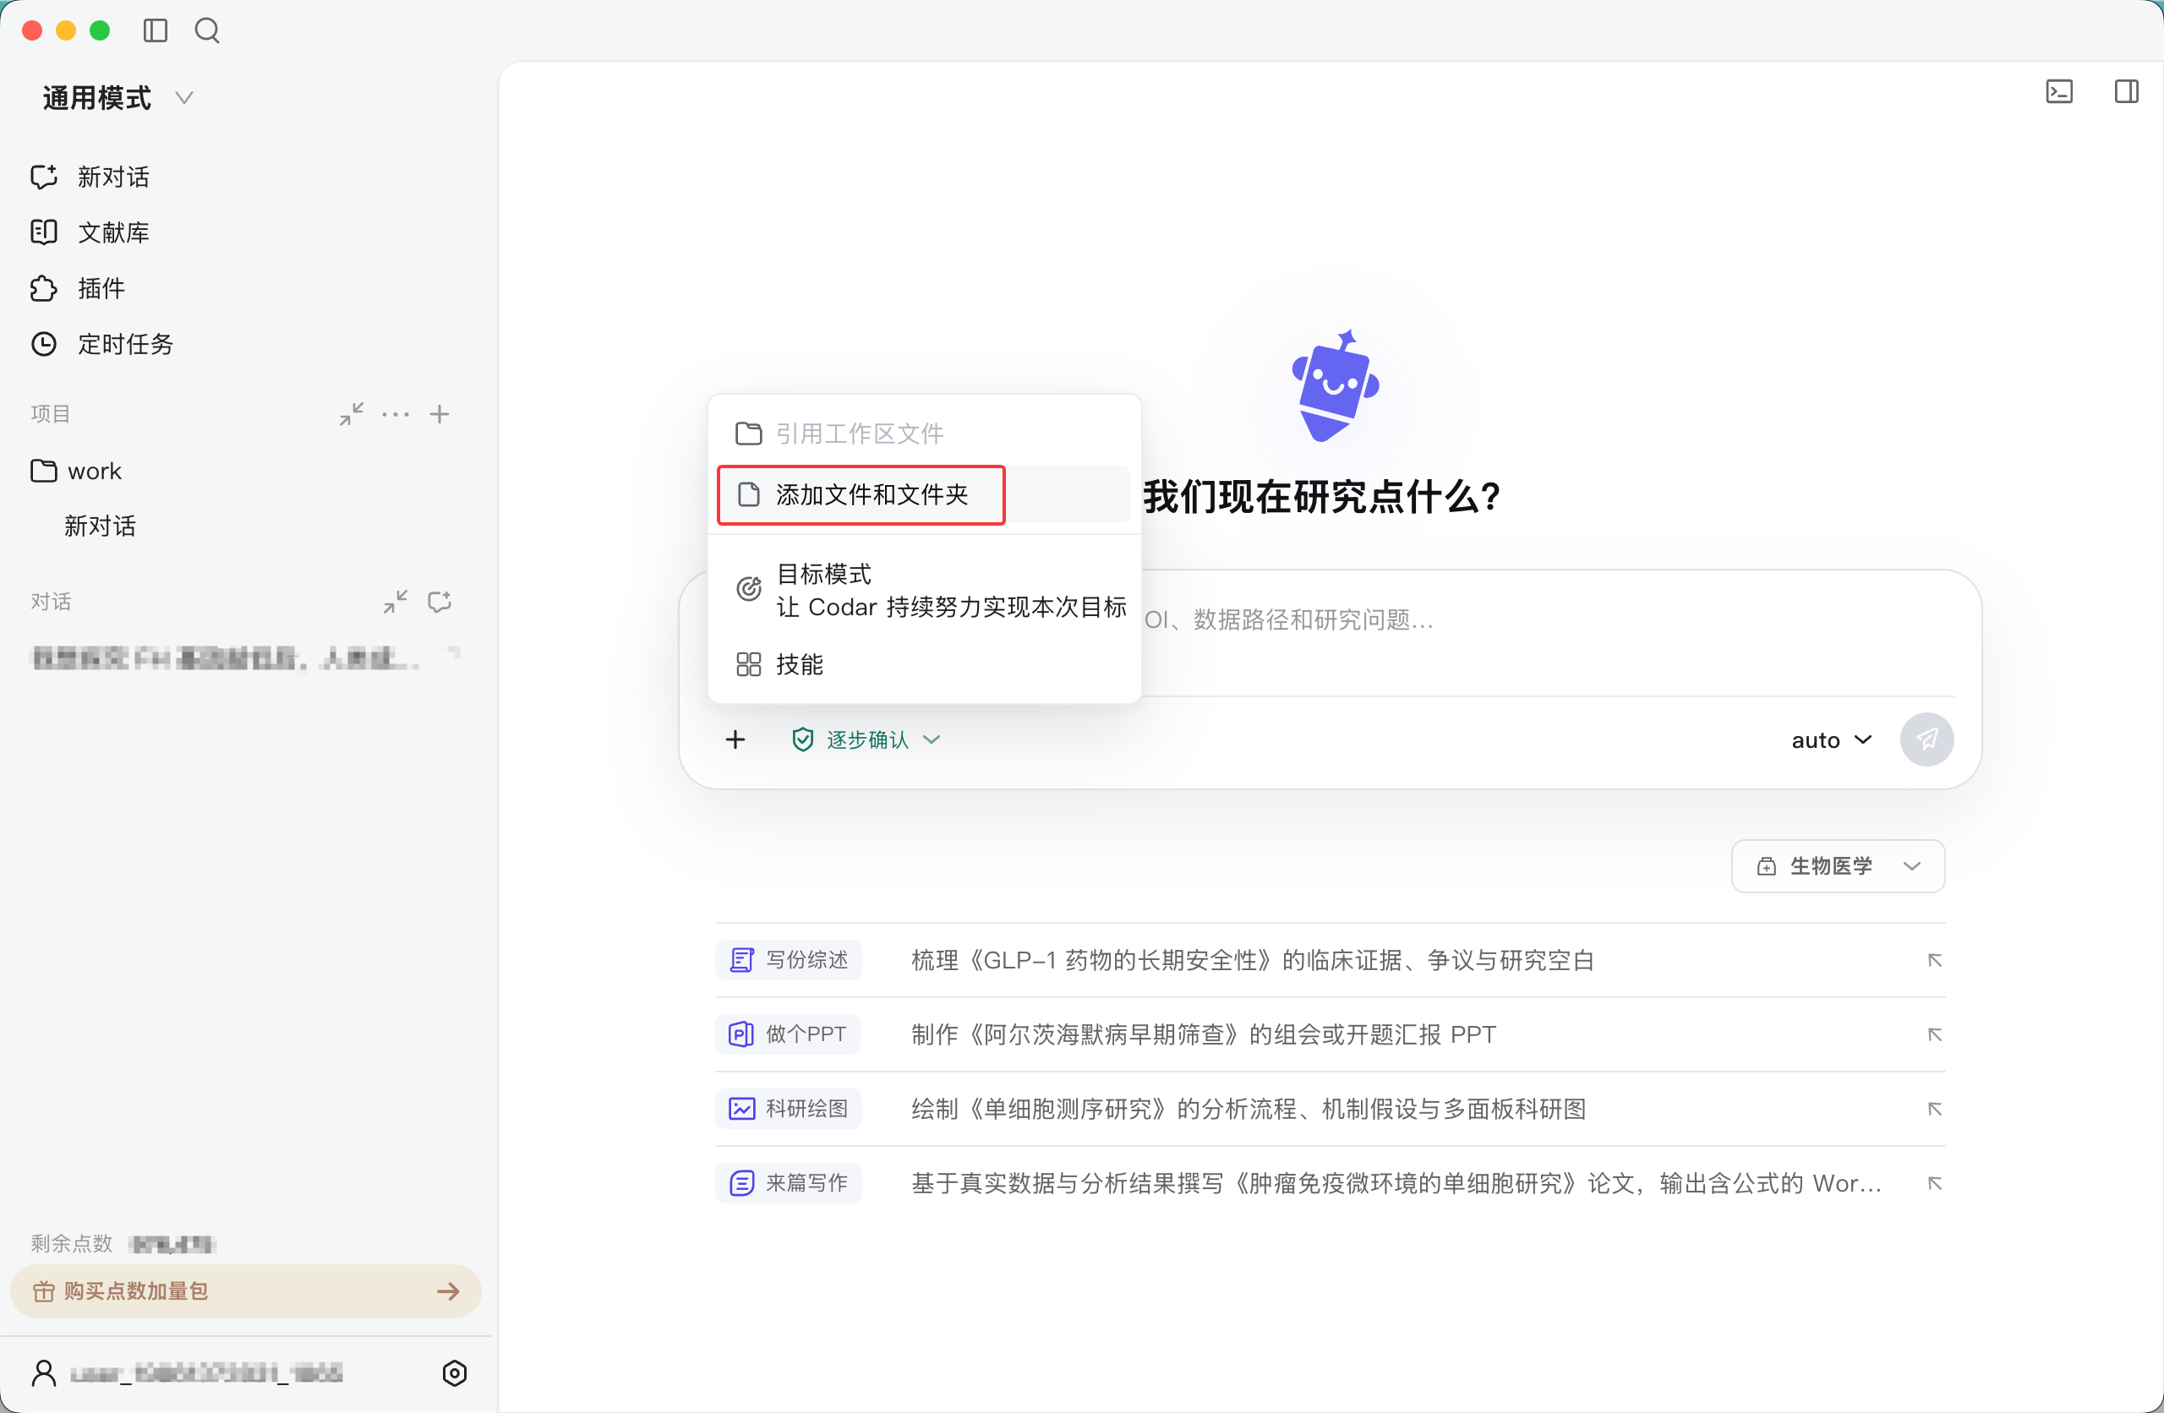Screen dimensions: 2164x1413
Task: Click arrow icon on the 肿瘤免疫微环境 row
Action: pos(1935,1183)
